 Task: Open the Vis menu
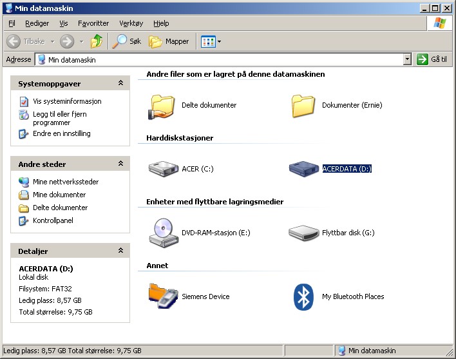pos(63,23)
